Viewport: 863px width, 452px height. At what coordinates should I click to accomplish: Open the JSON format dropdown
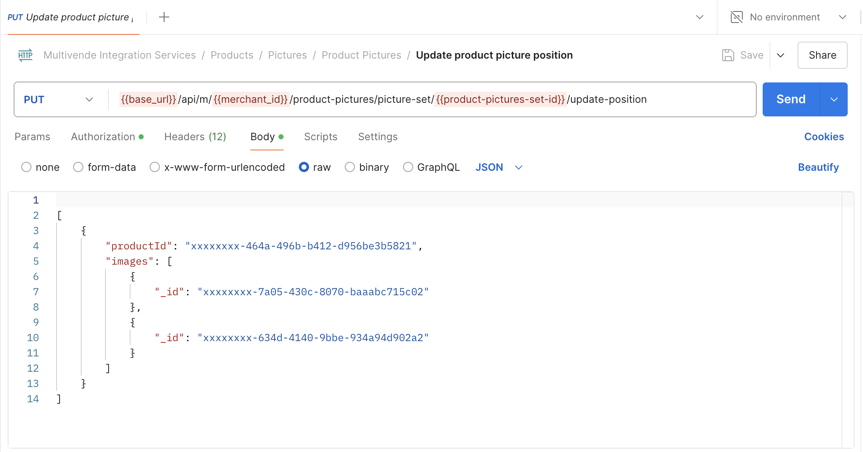[x=499, y=167]
